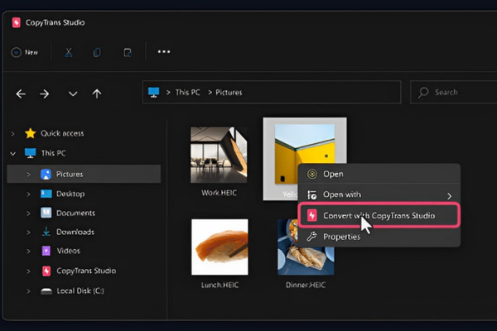Go forward with the right arrow
This screenshot has width=497, height=331.
pos(45,94)
